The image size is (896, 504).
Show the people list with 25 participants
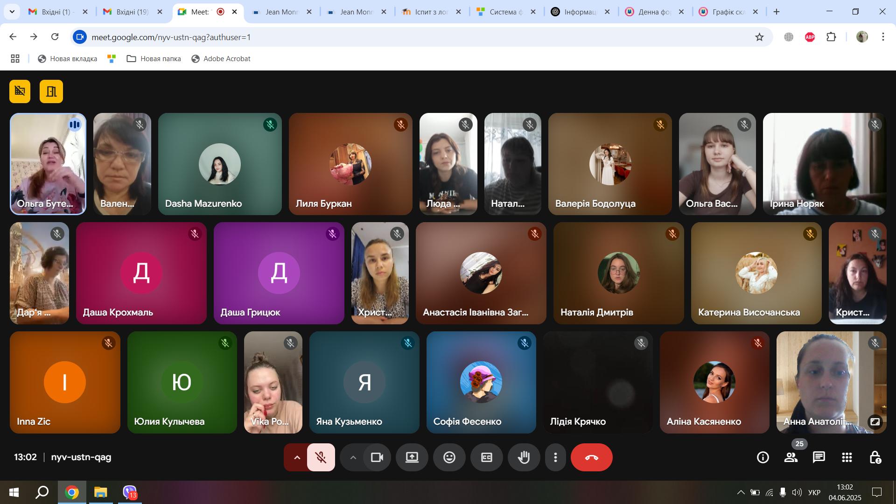click(x=791, y=457)
